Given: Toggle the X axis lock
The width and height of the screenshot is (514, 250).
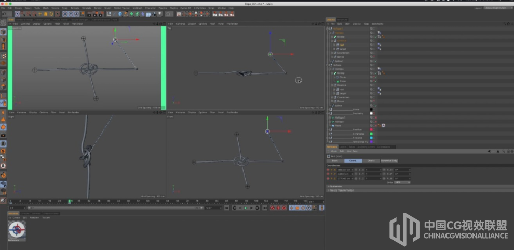Looking at the screenshot, I should 65,14.
